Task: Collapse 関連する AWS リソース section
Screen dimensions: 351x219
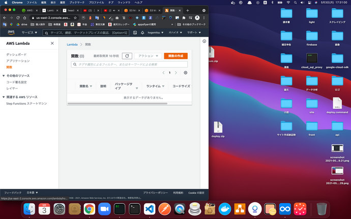Action: click(4, 97)
